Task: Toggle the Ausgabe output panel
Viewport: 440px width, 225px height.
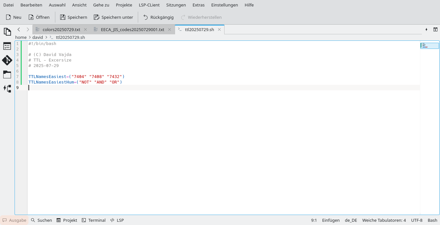Action: pyautogui.click(x=15, y=220)
